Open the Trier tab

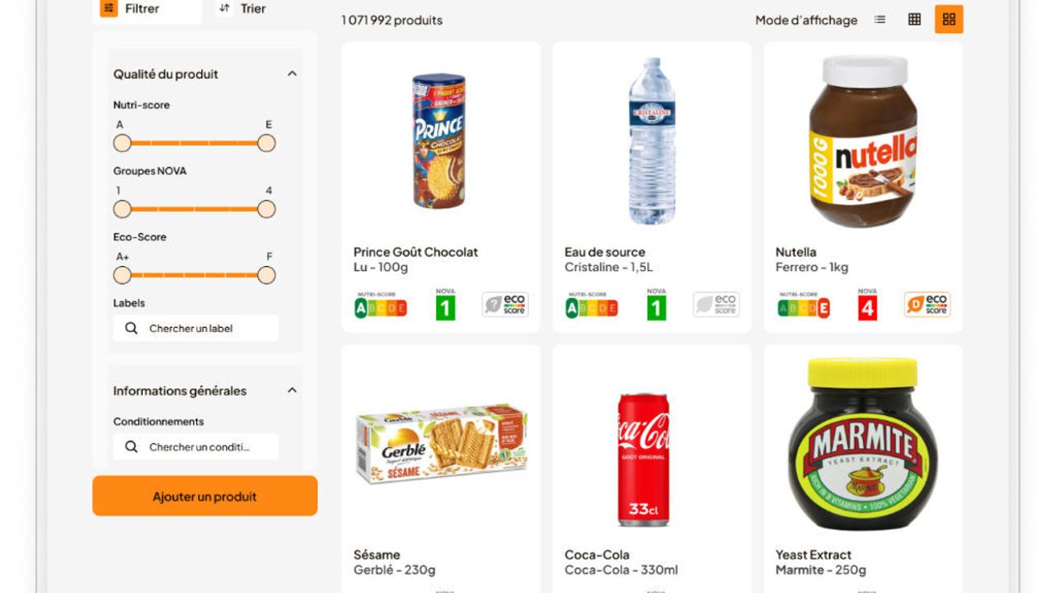coord(243,9)
